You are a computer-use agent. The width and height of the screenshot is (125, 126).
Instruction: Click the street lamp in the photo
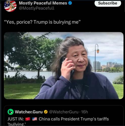[x=97, y=58]
